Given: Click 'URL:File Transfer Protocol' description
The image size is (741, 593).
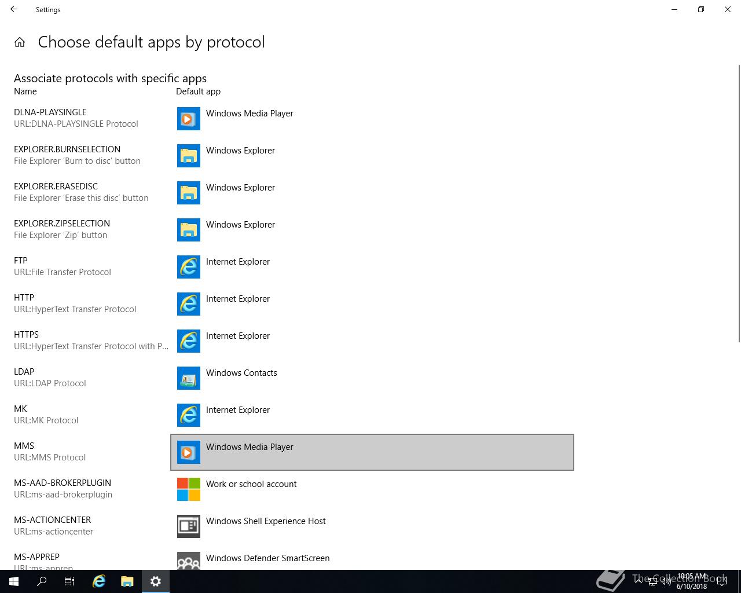Looking at the screenshot, I should [63, 272].
